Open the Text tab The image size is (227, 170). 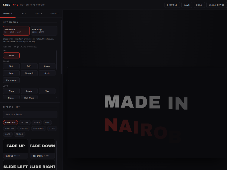(x=23, y=14)
